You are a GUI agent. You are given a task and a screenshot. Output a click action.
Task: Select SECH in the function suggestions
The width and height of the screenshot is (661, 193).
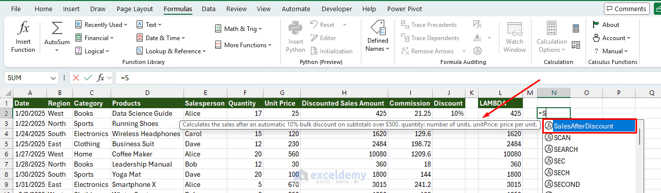pyautogui.click(x=590, y=173)
